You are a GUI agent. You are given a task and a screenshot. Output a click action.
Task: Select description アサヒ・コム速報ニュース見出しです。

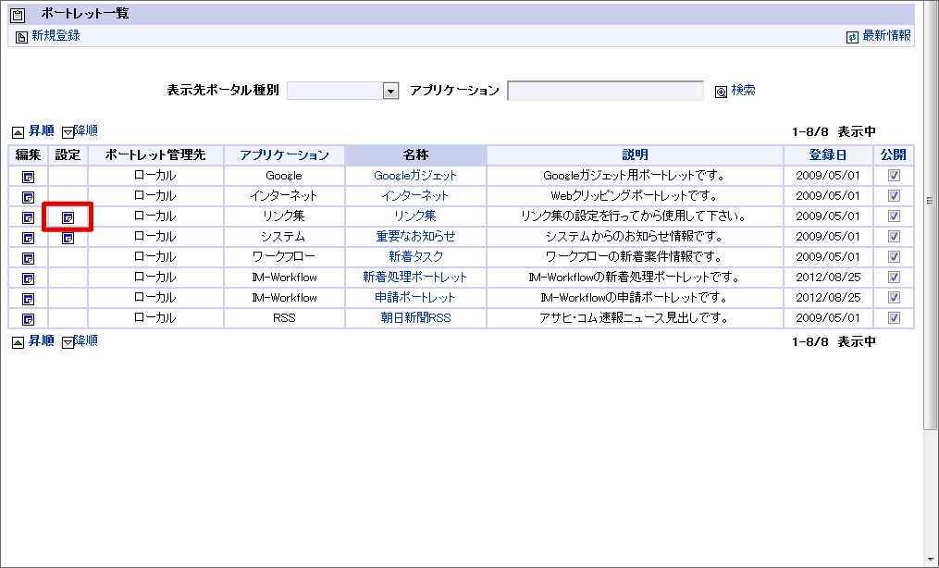[635, 318]
